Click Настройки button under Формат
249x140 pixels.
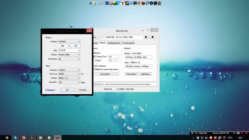click(132, 74)
